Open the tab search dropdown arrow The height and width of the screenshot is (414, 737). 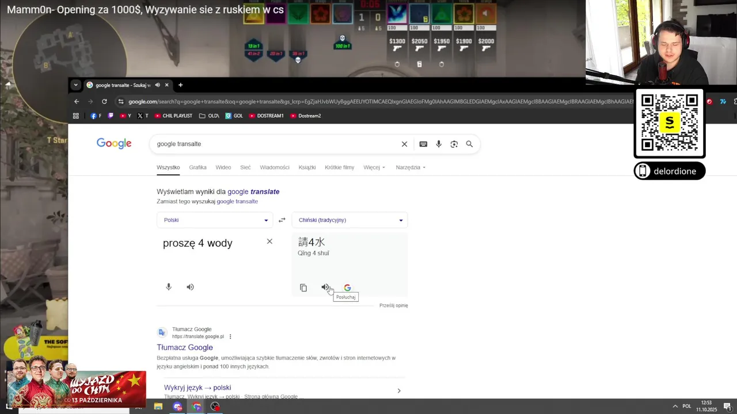point(75,85)
